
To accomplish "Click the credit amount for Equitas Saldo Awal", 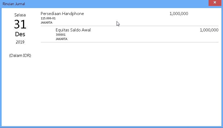I will coord(209,30).
